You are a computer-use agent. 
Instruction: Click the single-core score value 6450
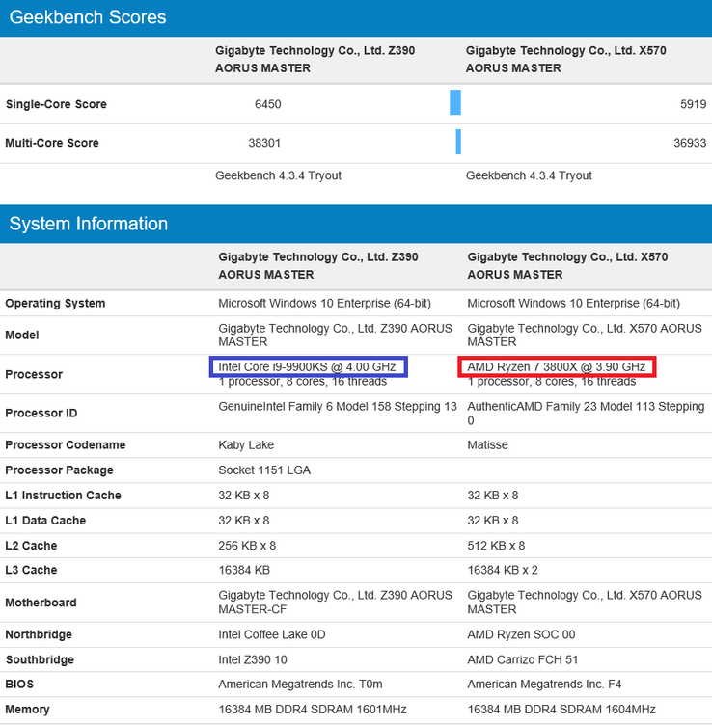point(265,104)
